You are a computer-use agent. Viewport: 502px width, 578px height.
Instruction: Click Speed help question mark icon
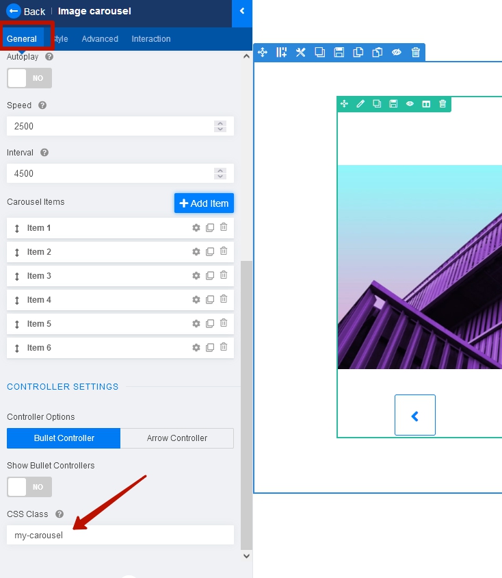pos(42,105)
